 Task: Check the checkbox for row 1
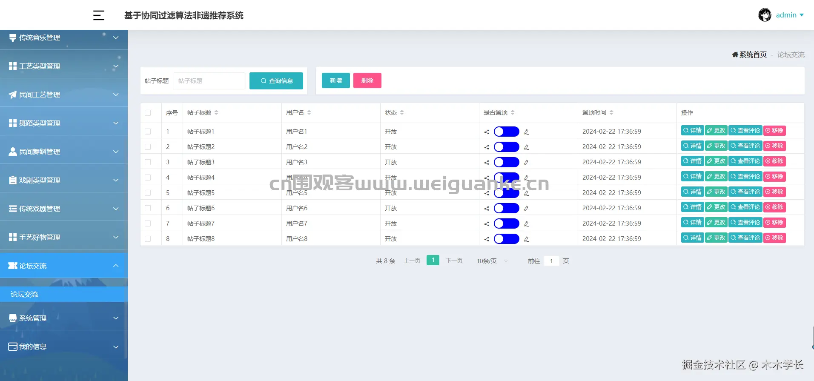[x=148, y=132]
